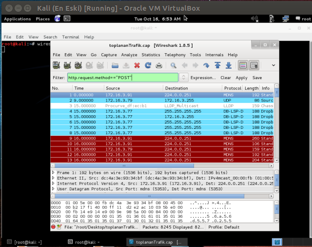312x247 pixels.
Task: Click the greyed-out restart capture icon
Action: coord(100,65)
